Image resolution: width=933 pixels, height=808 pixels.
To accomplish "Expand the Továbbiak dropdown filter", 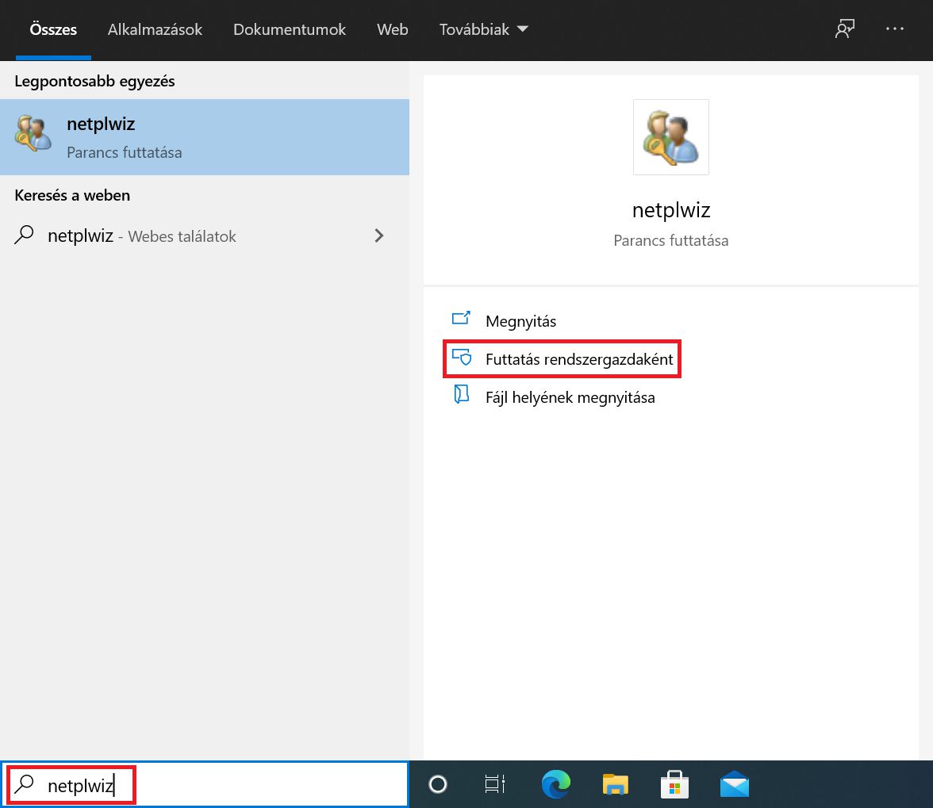I will click(x=483, y=29).
